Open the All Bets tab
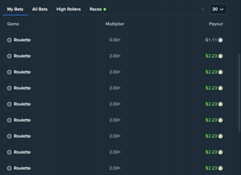This screenshot has width=241, height=175. (40, 9)
